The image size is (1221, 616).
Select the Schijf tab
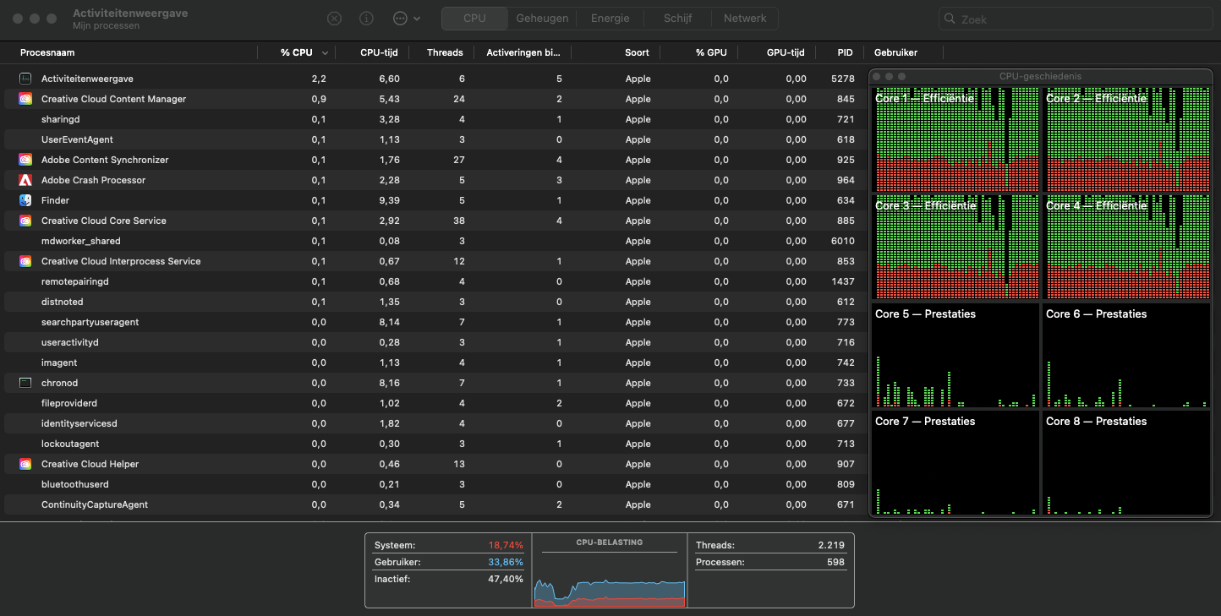[677, 19]
